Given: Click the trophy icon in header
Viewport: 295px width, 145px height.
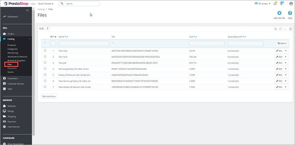Looking at the screenshot, I should pyautogui.click(x=282, y=4).
